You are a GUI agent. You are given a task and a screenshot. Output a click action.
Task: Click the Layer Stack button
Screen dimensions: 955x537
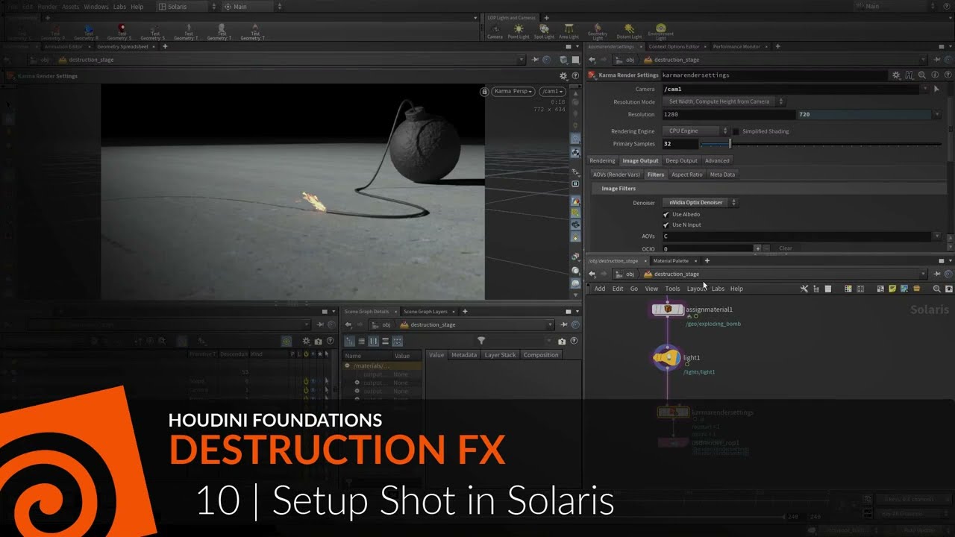[500, 355]
